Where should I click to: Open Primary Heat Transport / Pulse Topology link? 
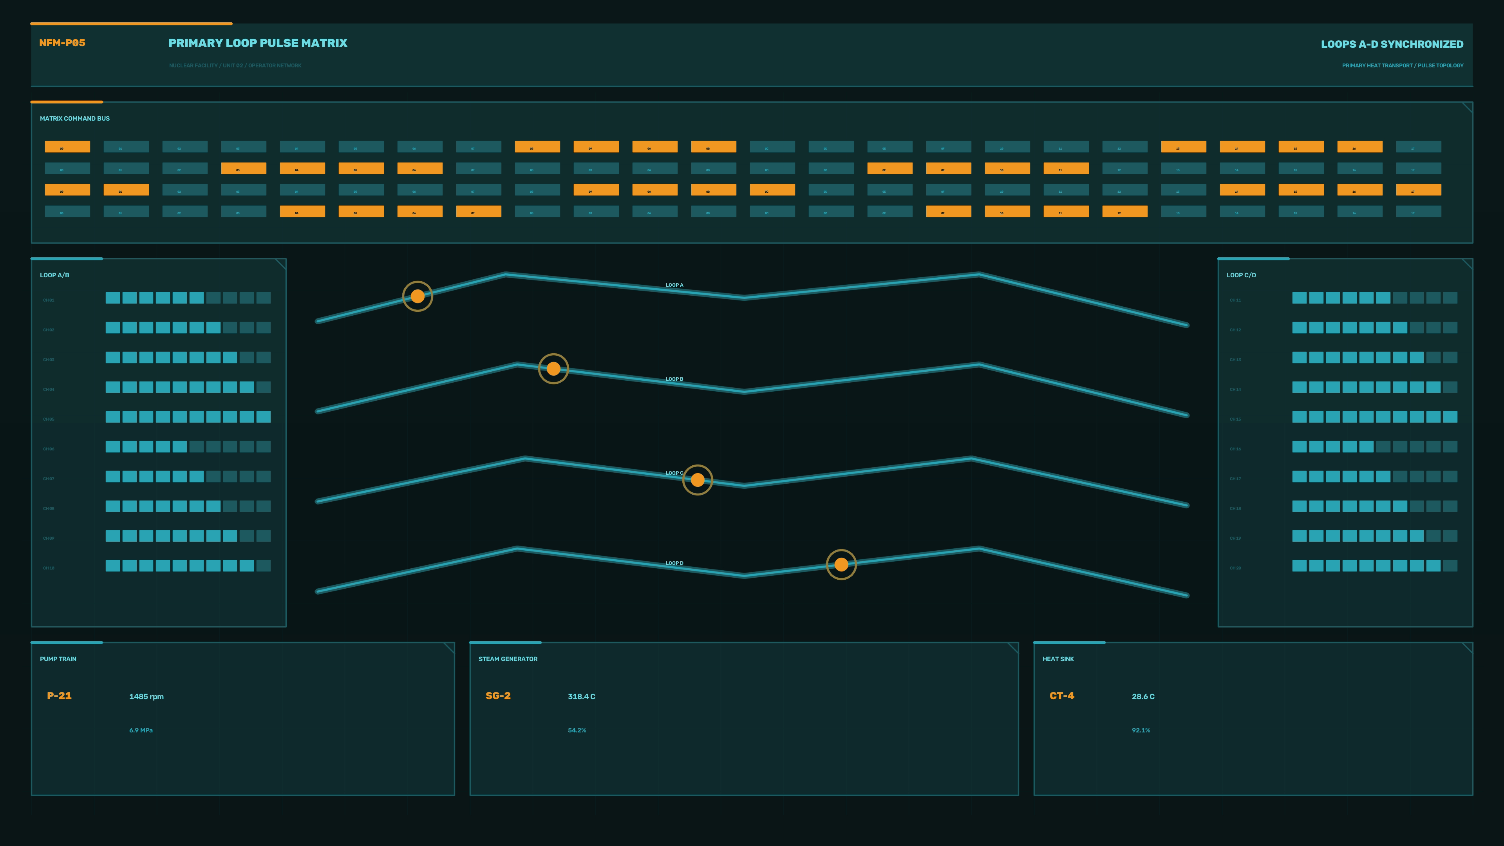tap(1403, 65)
